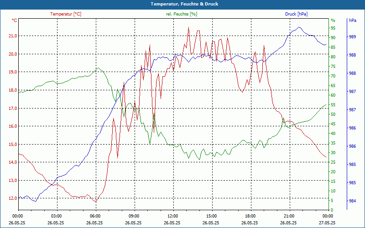Click the '90' humidity tick label
The image size is (365, 228).
(x=333, y=38)
